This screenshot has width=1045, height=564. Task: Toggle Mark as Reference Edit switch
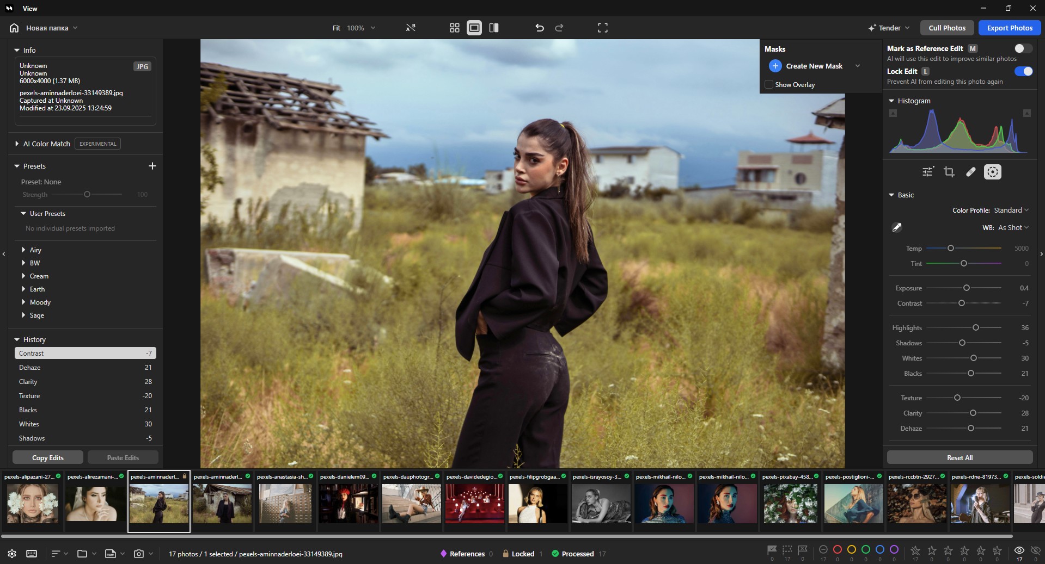point(1022,48)
